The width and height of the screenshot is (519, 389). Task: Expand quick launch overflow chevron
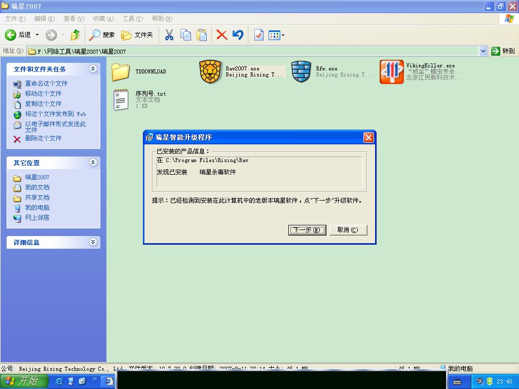click(x=94, y=379)
